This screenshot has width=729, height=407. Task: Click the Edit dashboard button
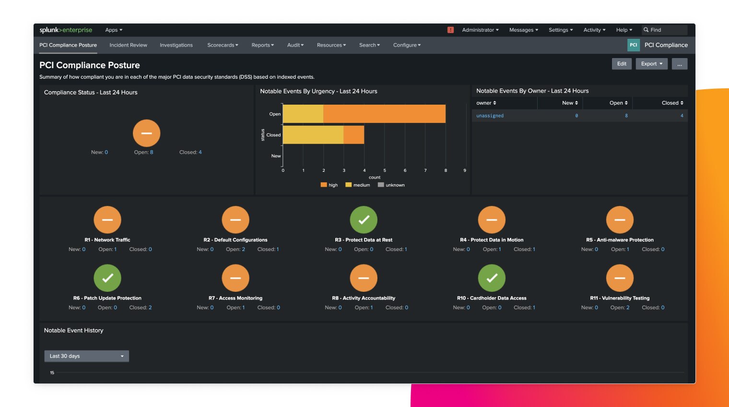(622, 64)
